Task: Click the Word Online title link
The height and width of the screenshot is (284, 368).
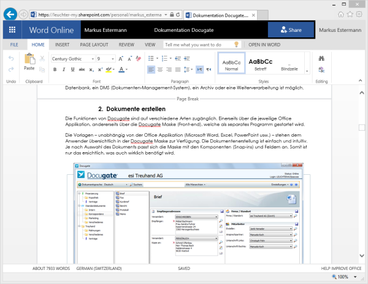Action: tap(52, 30)
